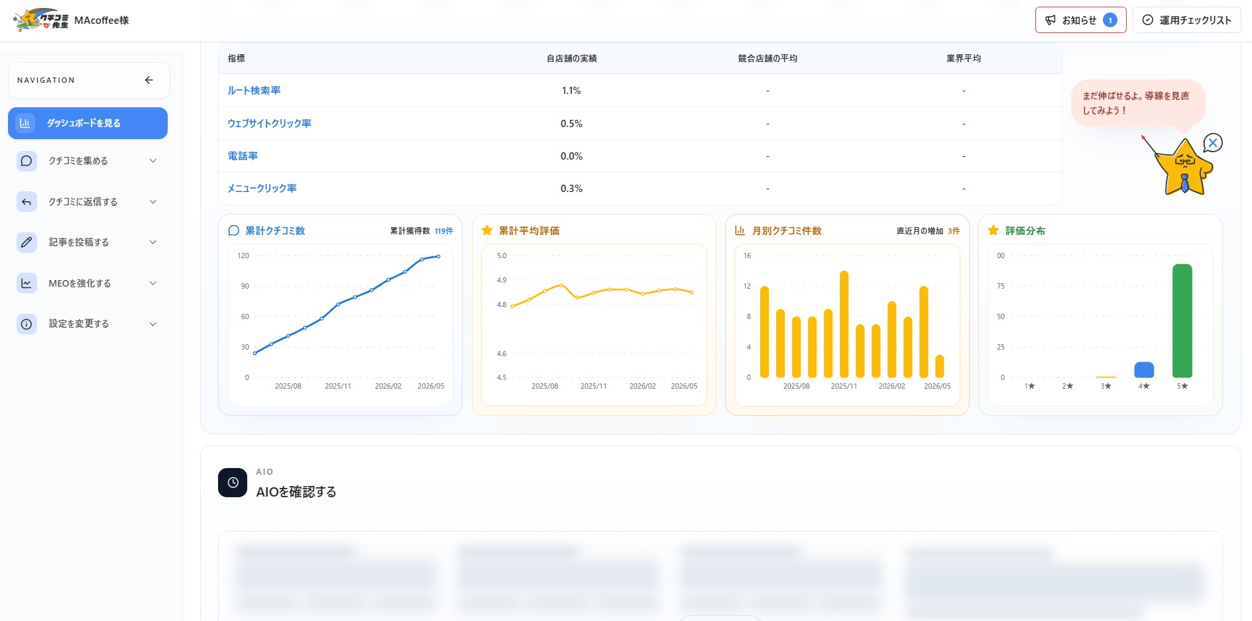
Task: Click the AIOを確認する section heading
Action: 296,492
